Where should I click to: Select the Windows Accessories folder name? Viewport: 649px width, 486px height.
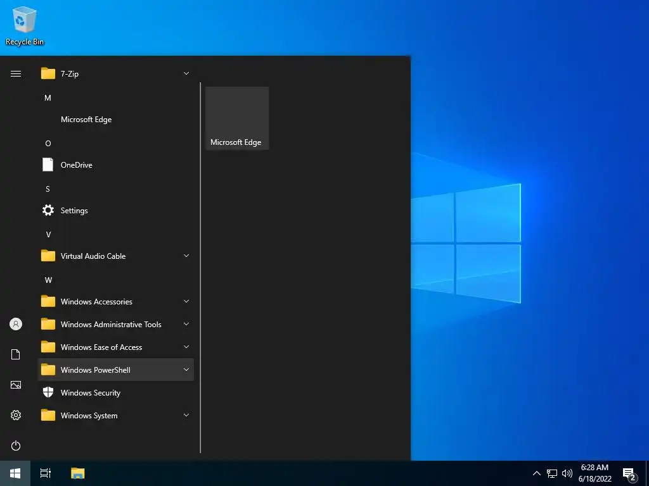[96, 301]
